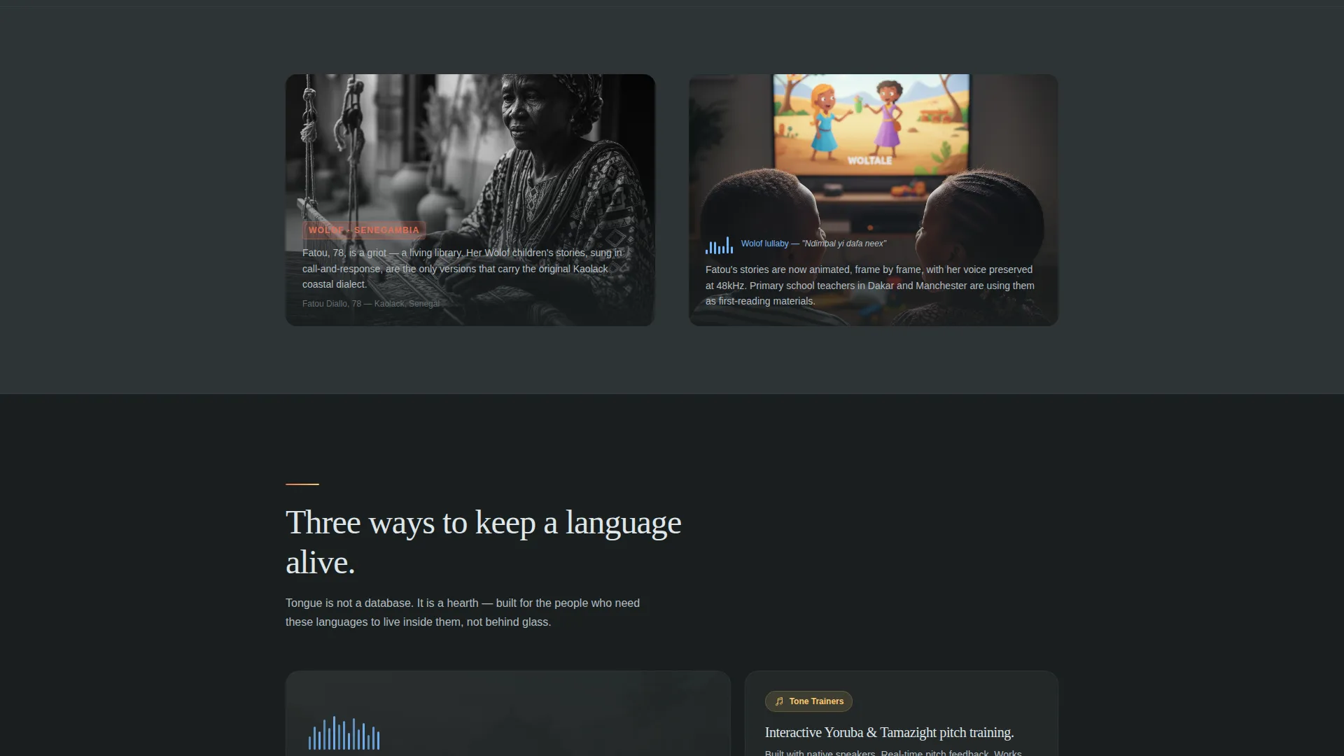Click the Wolof lullaby waveform icon
This screenshot has width=1344, height=756.
tap(719, 245)
